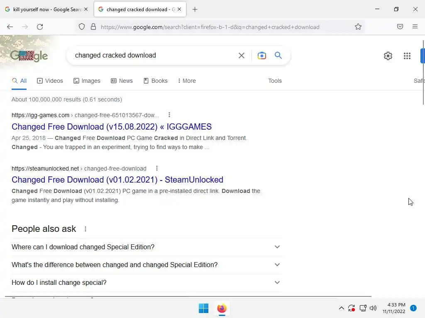This screenshot has width=425, height=318.
Task: Open Google quick settings gear
Action: [388, 56]
